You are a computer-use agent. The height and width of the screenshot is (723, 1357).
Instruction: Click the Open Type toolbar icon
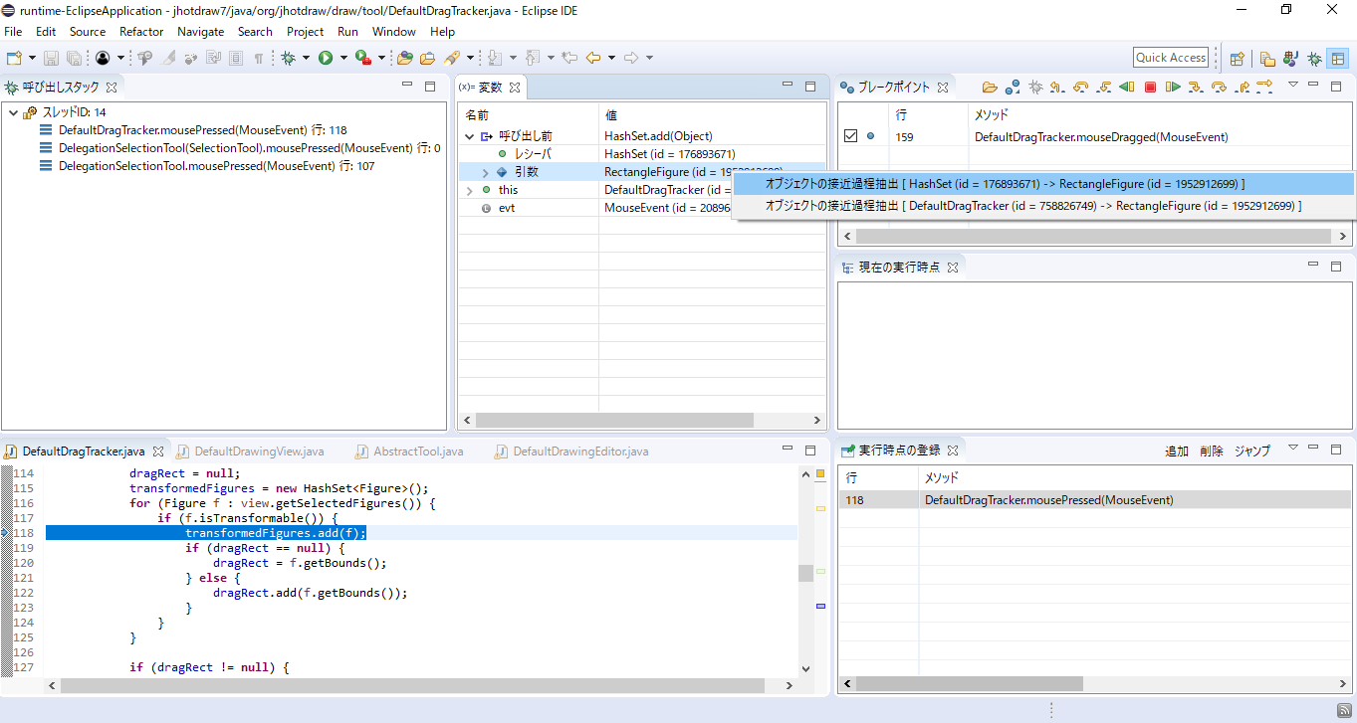tap(405, 58)
